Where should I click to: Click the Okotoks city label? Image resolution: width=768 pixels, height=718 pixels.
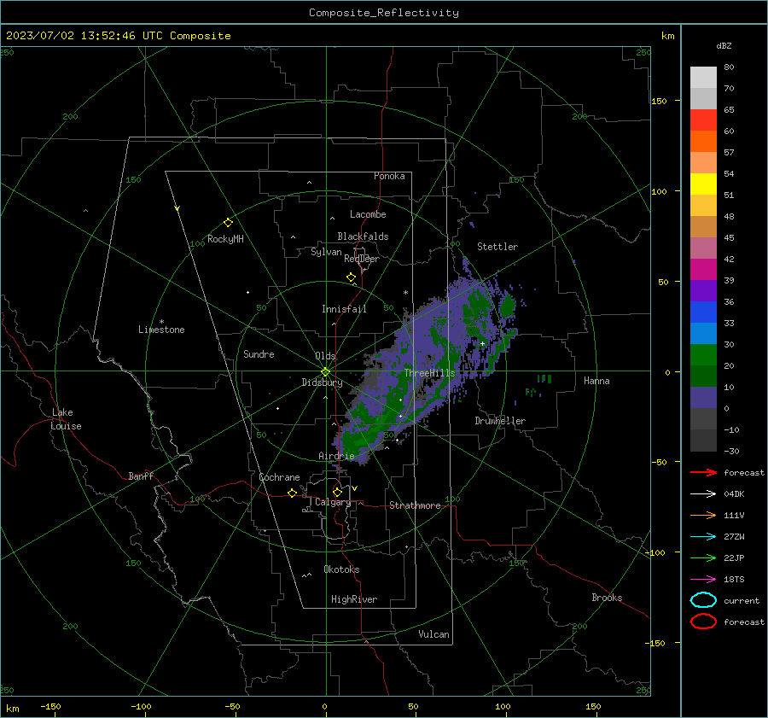[341, 569]
